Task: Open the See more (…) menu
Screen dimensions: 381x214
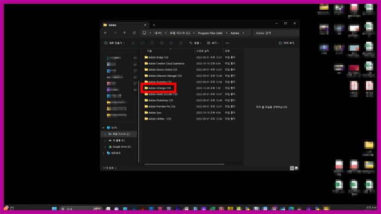Action: (227, 43)
